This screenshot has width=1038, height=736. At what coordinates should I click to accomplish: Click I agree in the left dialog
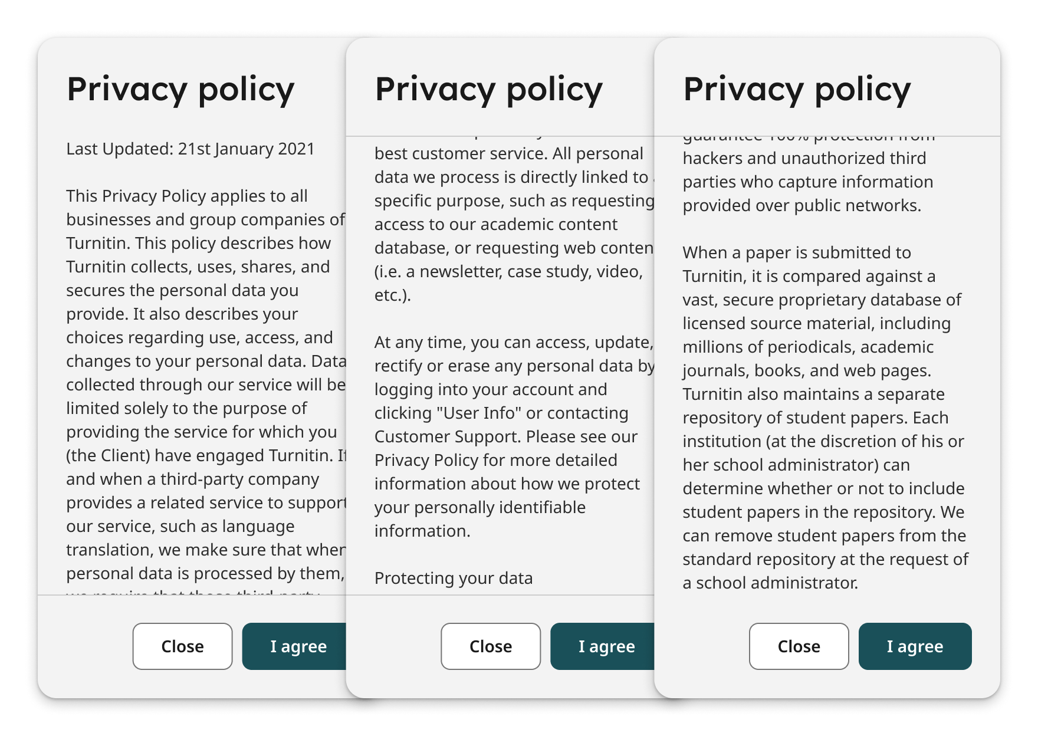click(x=294, y=646)
